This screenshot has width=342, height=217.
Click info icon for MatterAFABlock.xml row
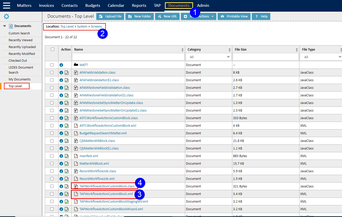click(61, 164)
